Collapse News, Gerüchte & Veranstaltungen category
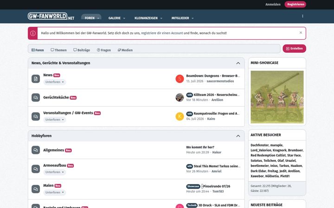The width and height of the screenshot is (334, 208). (x=238, y=63)
